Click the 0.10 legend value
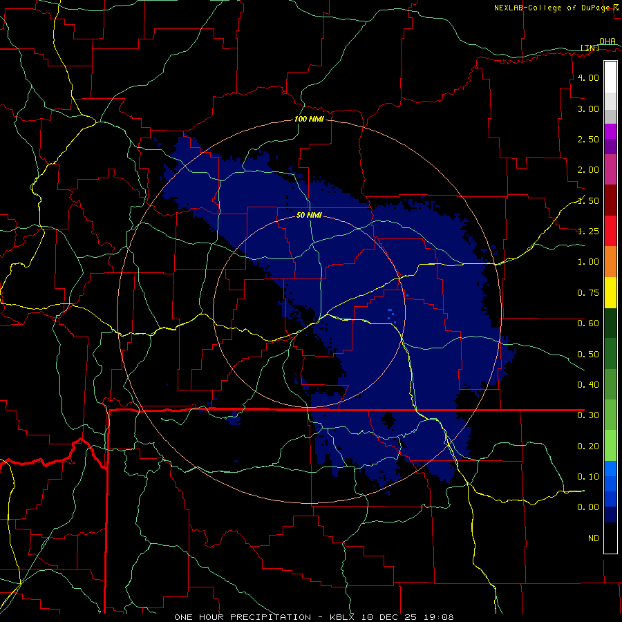Image resolution: width=622 pixels, height=622 pixels. click(588, 476)
